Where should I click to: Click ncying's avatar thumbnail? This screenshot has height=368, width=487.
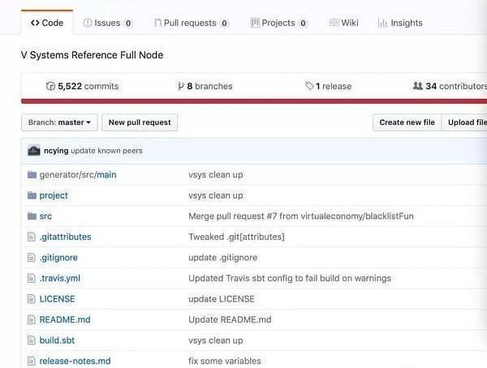(x=34, y=151)
